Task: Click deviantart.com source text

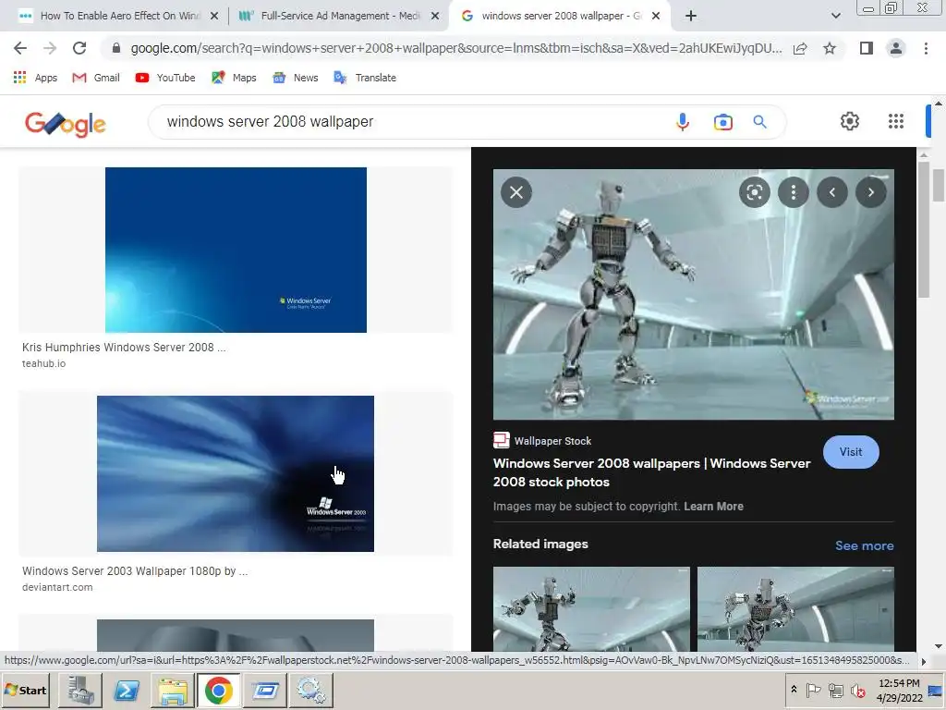Action: coord(57,587)
